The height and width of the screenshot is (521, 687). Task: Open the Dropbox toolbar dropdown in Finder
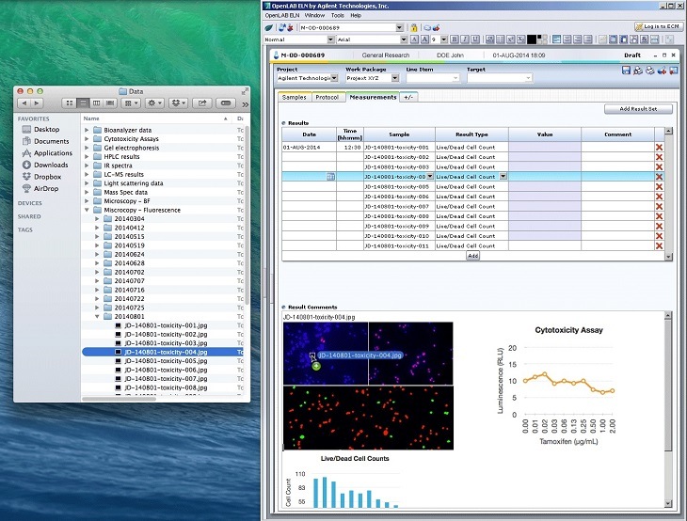pos(178,103)
